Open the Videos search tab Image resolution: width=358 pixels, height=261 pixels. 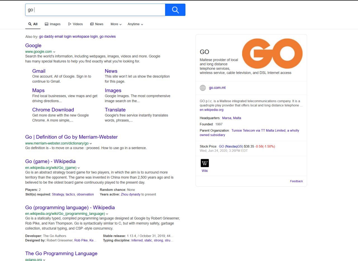tap(76, 24)
